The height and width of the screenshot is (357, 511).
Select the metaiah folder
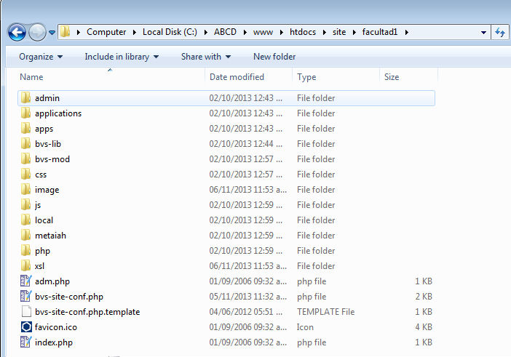50,236
